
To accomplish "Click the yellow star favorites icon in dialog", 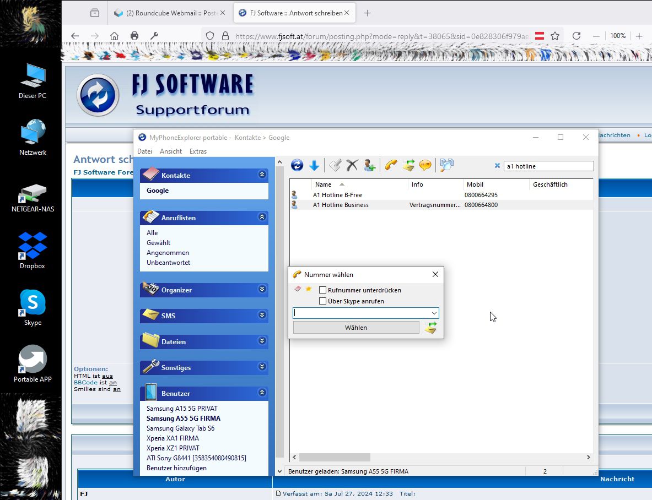I will tap(309, 289).
